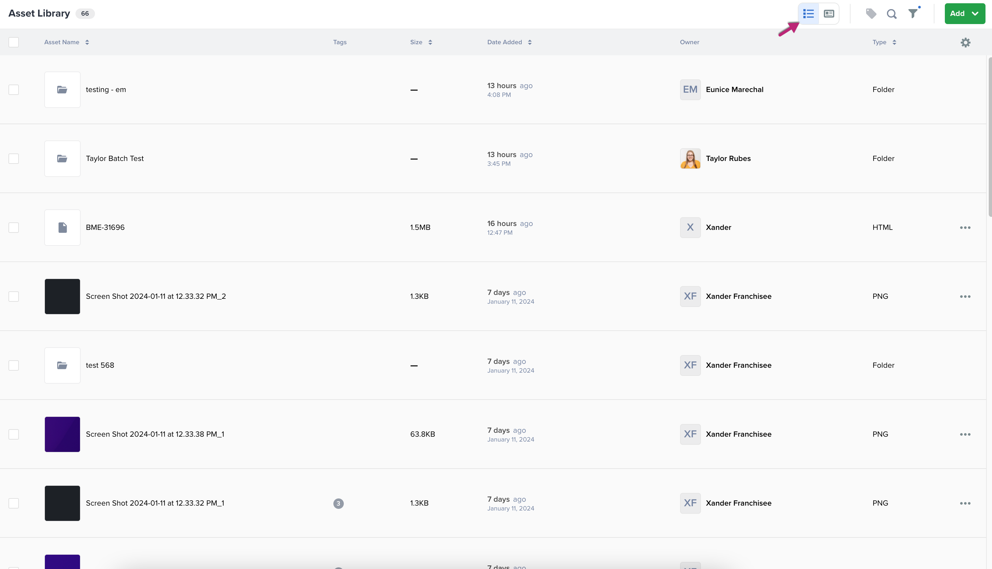The height and width of the screenshot is (569, 992).
Task: Switch to card view layout
Action: pyautogui.click(x=829, y=14)
